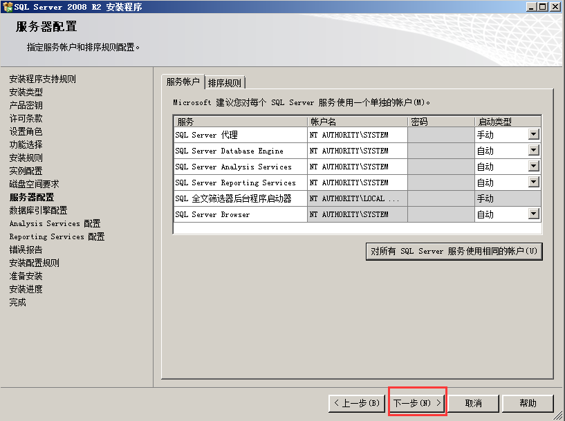
Task: Click account name for SQL Server Browser
Action: [x=358, y=214]
